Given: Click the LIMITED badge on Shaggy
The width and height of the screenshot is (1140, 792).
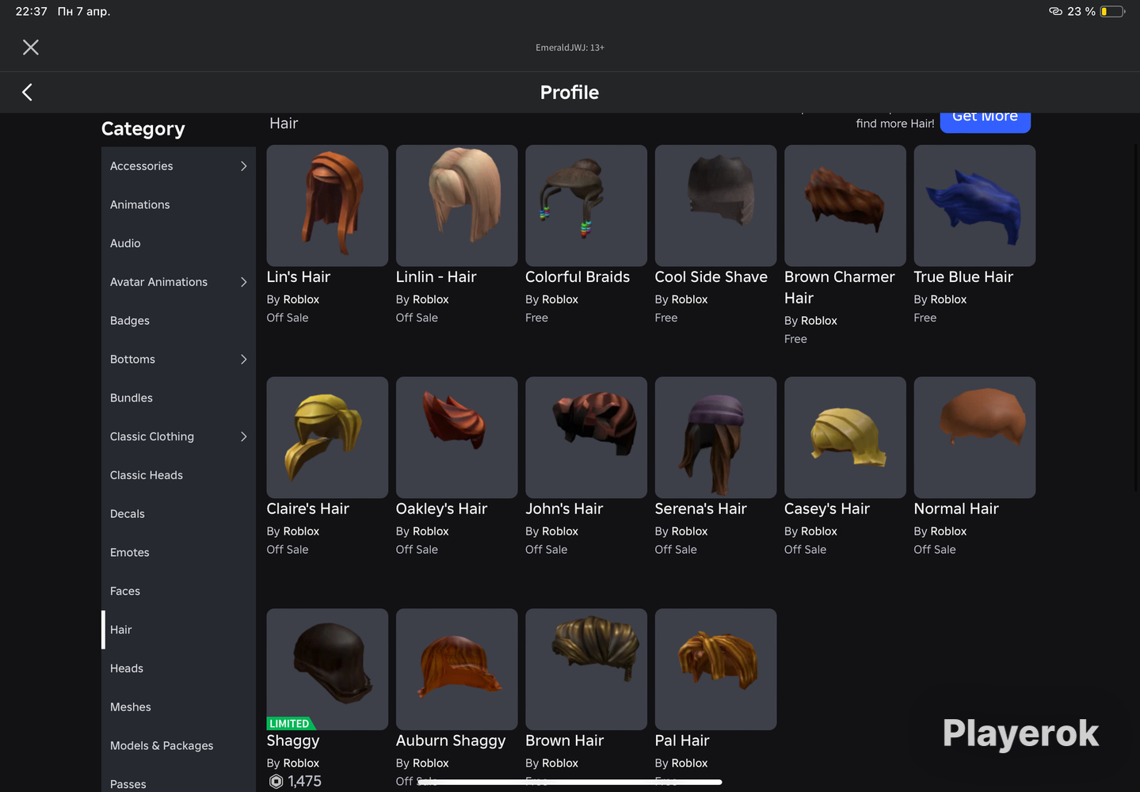Looking at the screenshot, I should pyautogui.click(x=290, y=724).
